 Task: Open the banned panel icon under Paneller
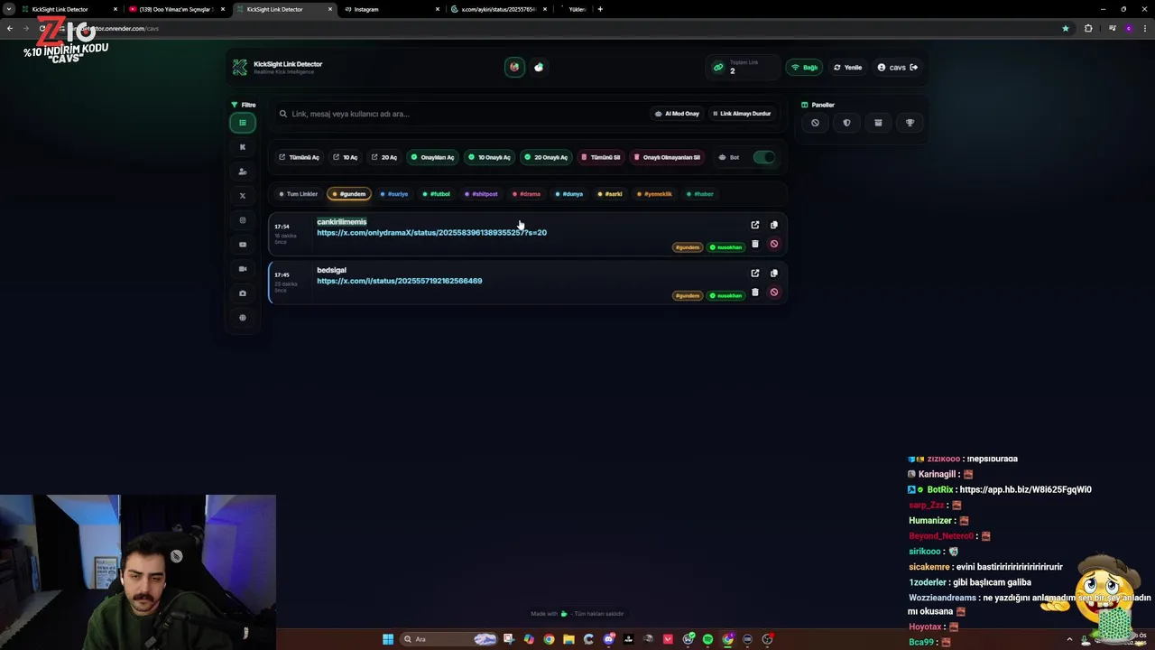pyautogui.click(x=815, y=123)
